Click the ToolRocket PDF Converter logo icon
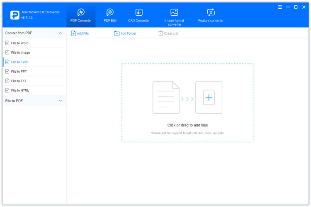This screenshot has height=207, width=311. 15,15
